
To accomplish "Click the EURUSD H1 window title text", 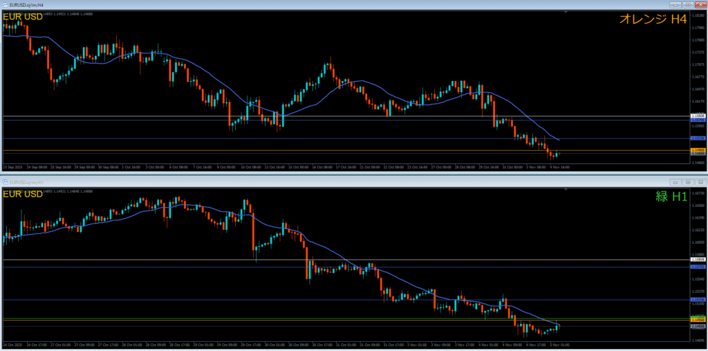I will coord(26,182).
